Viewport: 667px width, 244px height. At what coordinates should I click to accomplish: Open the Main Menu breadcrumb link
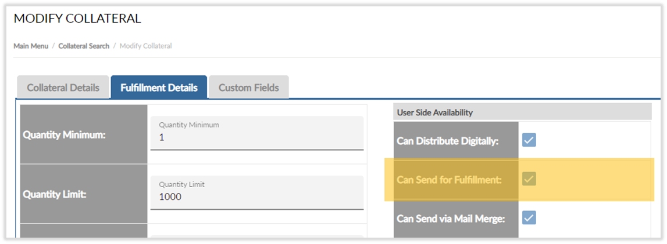(x=31, y=46)
